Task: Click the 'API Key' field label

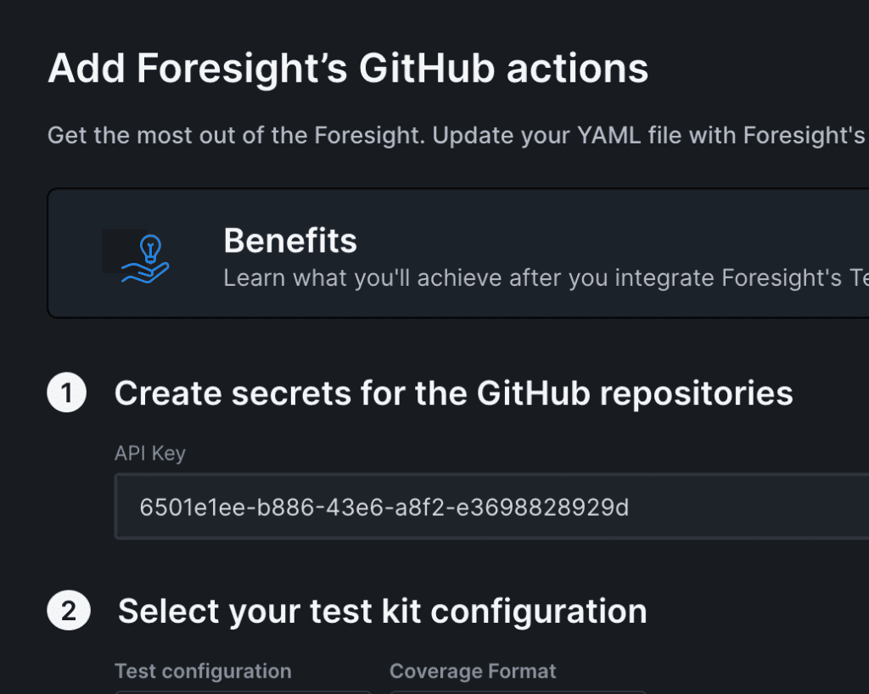Action: coord(149,454)
